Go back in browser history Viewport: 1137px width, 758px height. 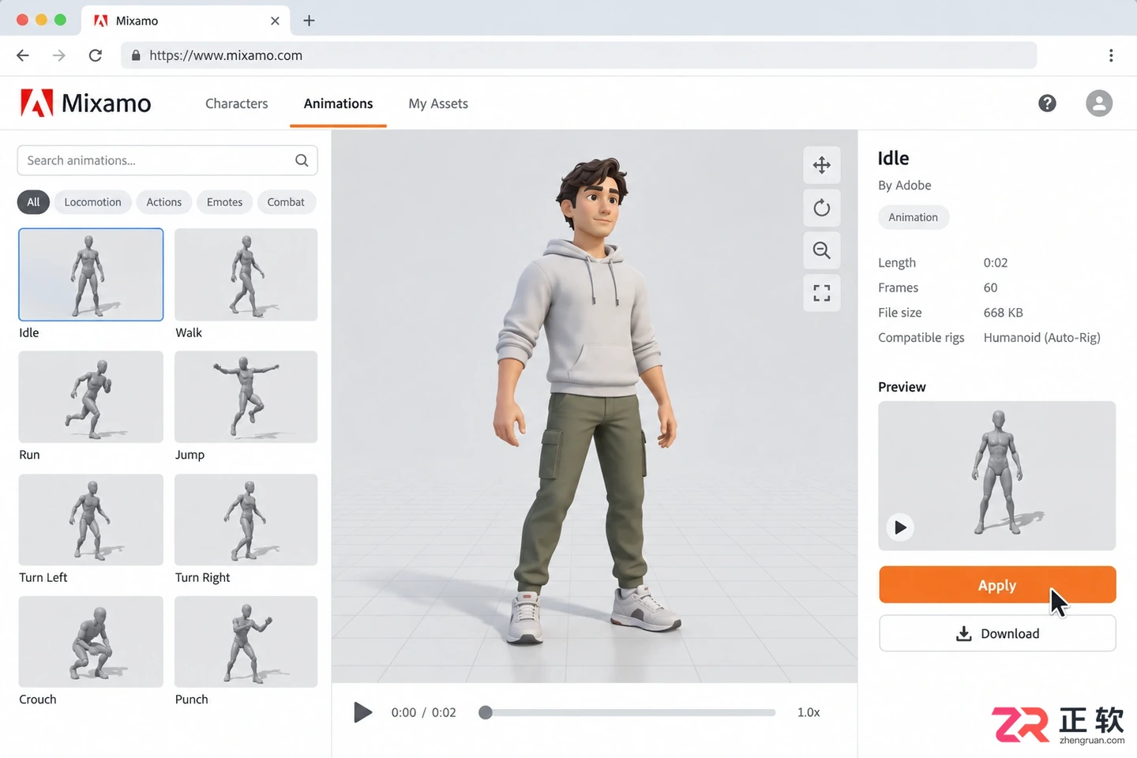point(23,55)
